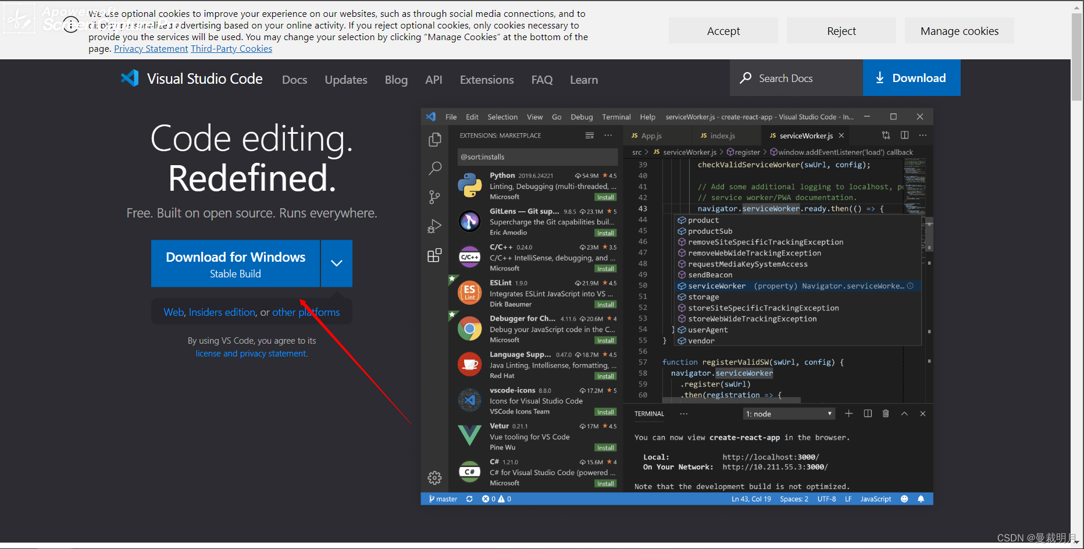
Task: Click errors and warnings count in status bar
Action: point(497,499)
